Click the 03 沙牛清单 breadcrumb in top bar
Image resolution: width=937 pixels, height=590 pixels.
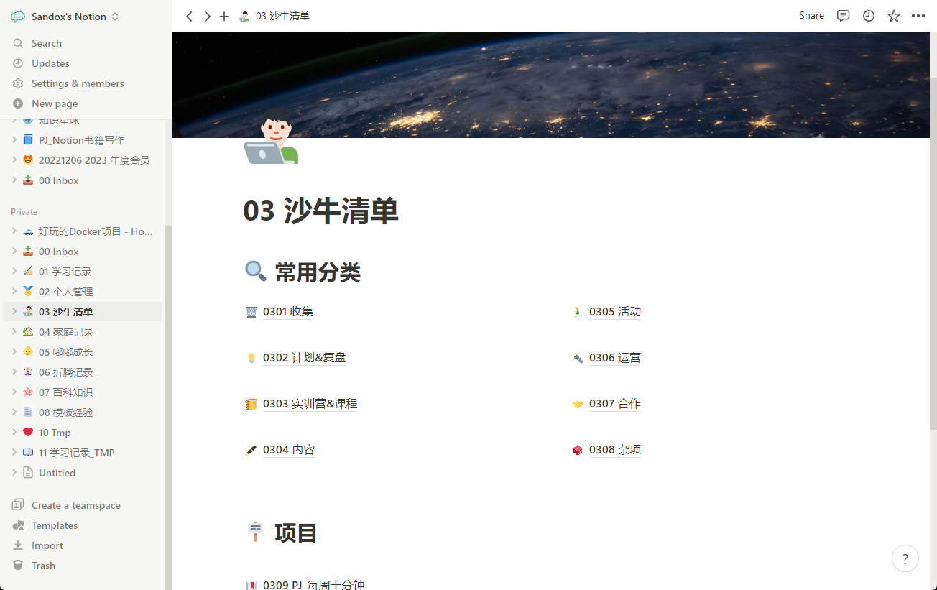tap(274, 16)
